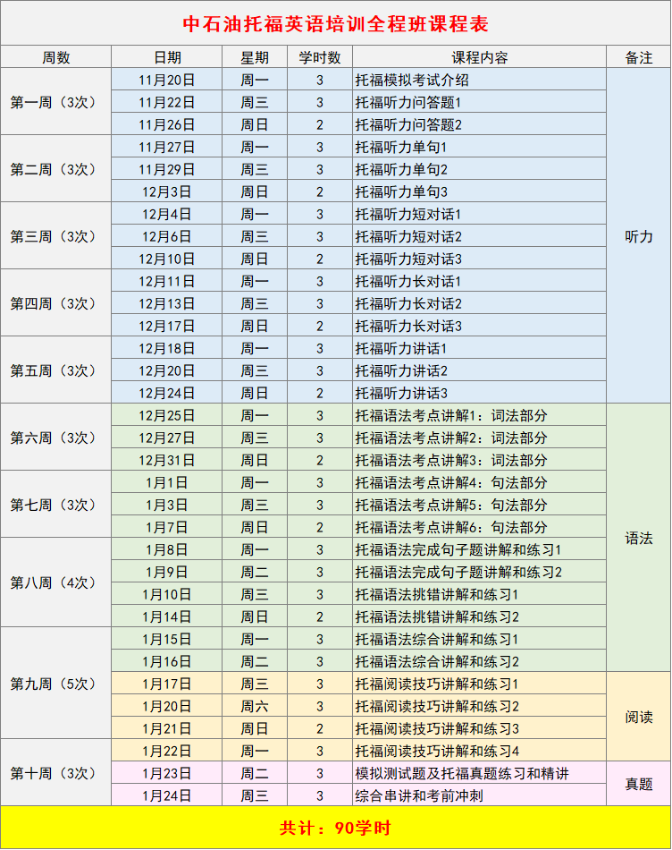
Task: Click 托福语法考点讲解4：句法部分 cell
Action: point(479,482)
